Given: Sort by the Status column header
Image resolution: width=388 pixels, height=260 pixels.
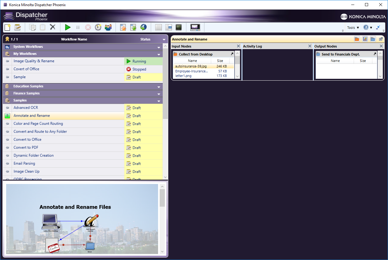Looking at the screenshot, I should [145, 39].
